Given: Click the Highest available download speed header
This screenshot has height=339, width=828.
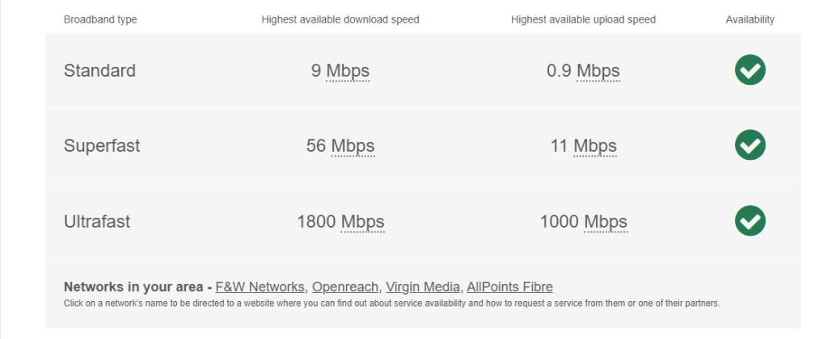Looking at the screenshot, I should point(340,19).
